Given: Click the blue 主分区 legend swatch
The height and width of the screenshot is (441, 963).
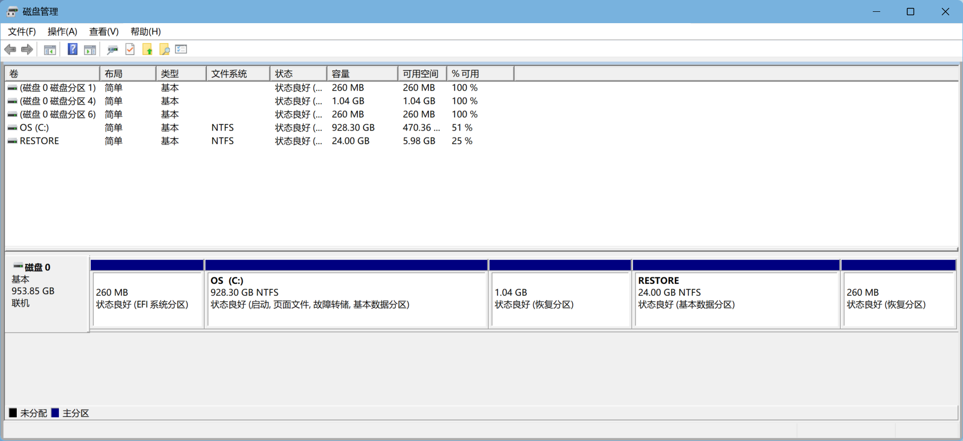Looking at the screenshot, I should [x=55, y=413].
